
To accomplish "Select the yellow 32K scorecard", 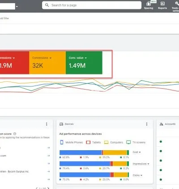I will tap(47, 62).
